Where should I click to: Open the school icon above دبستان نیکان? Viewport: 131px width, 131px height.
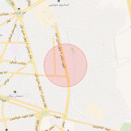coord(15,92)
